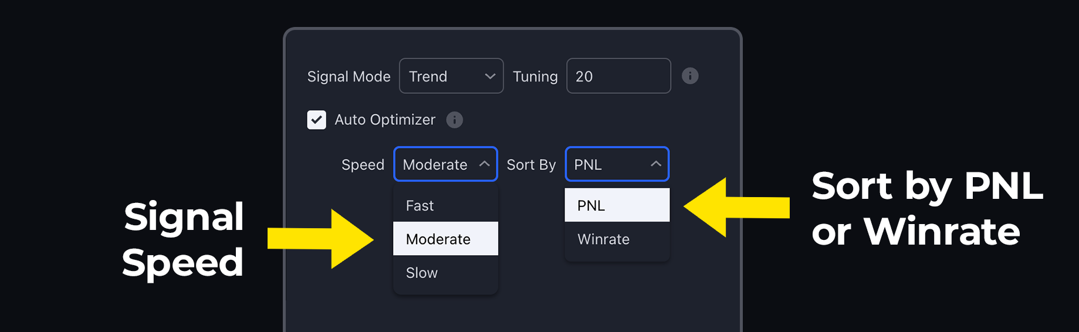This screenshot has height=332, width=1079.
Task: Click the Signal Mode label
Action: tap(349, 76)
